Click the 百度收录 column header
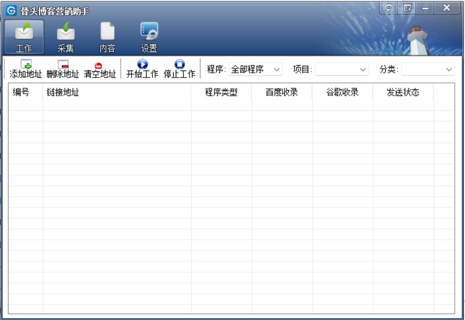Image resolution: width=465 pixels, height=320 pixels. 282,92
